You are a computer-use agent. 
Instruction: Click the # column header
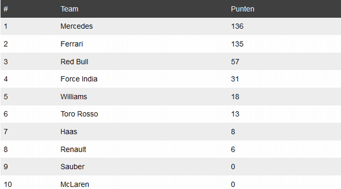(x=6, y=9)
